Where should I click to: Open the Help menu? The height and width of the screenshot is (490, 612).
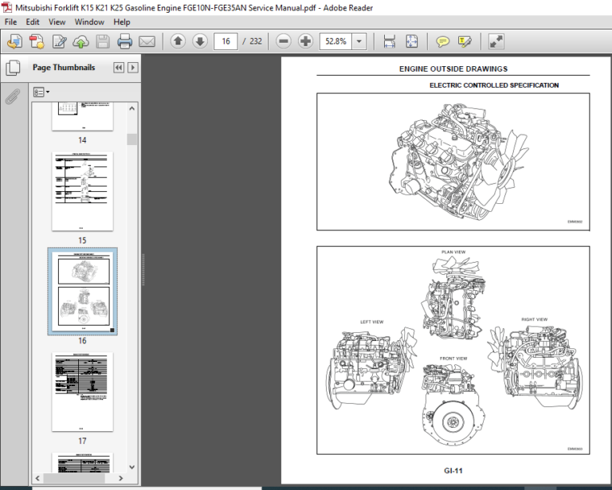122,22
